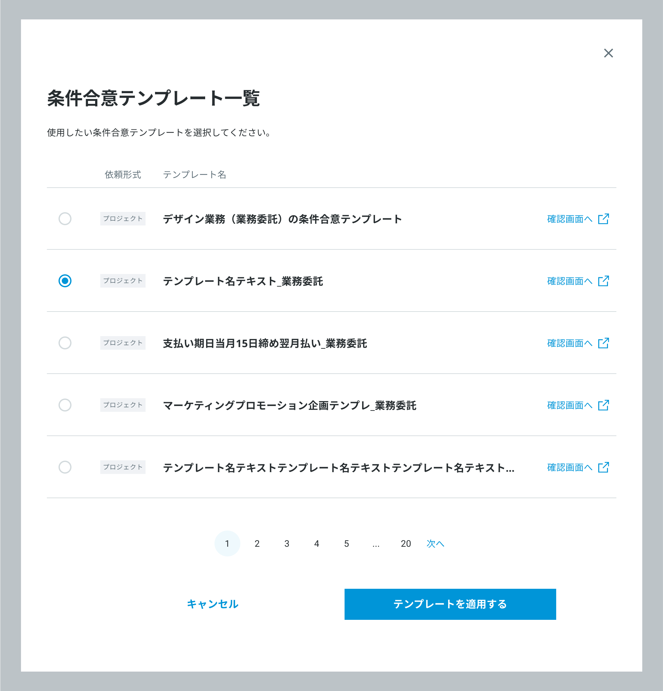
Task: Click the キャンセル button
Action: click(213, 604)
